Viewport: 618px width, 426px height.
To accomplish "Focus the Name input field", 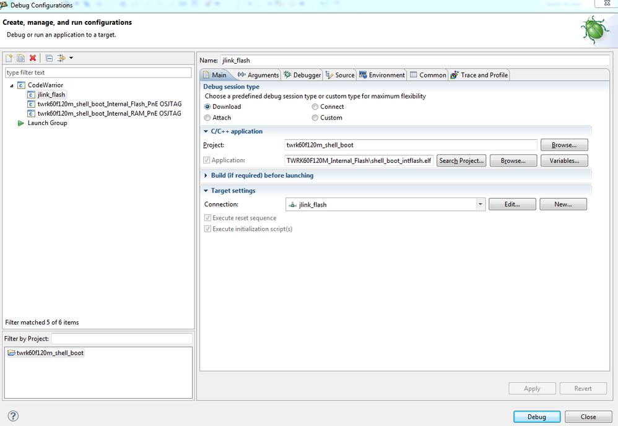I will pos(415,60).
